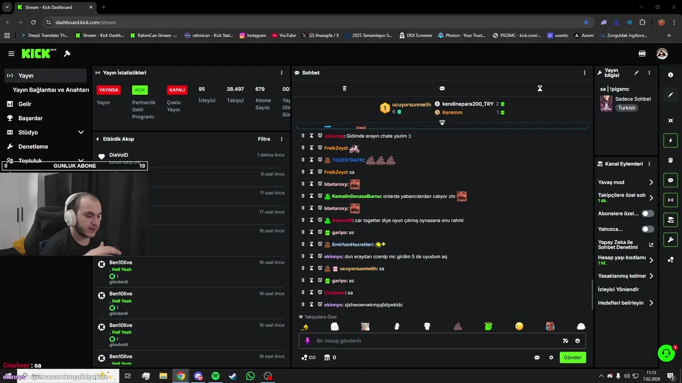Viewport: 682px width, 383px height.
Task: Click the red YAYINDA status badge
Action: coord(108,90)
